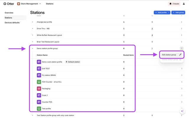Choose Edit station group menu option
This screenshot has height=118, width=189.
[x=169, y=55]
